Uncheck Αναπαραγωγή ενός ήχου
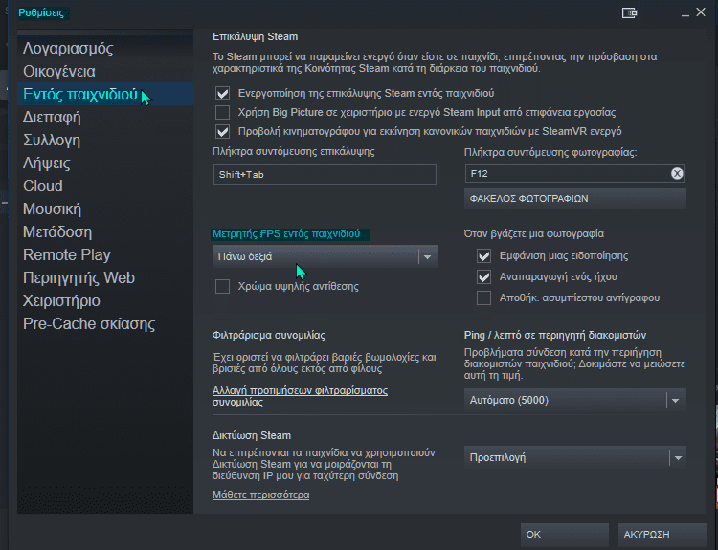The image size is (718, 550). pyautogui.click(x=484, y=276)
